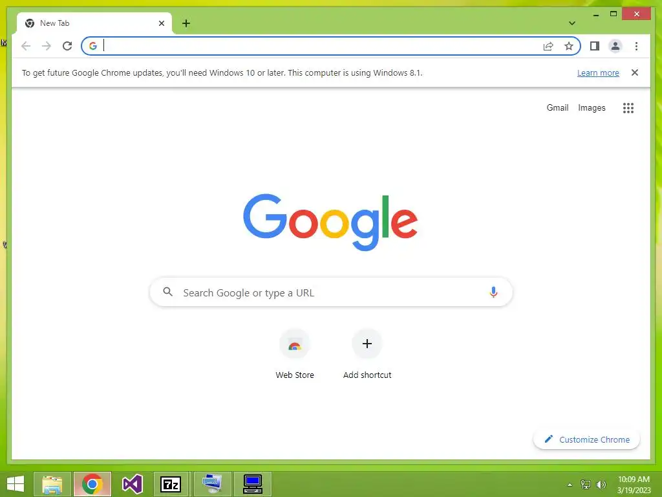Viewport: 662px width, 497px height.
Task: Bookmark this tab with the star icon
Action: point(569,46)
